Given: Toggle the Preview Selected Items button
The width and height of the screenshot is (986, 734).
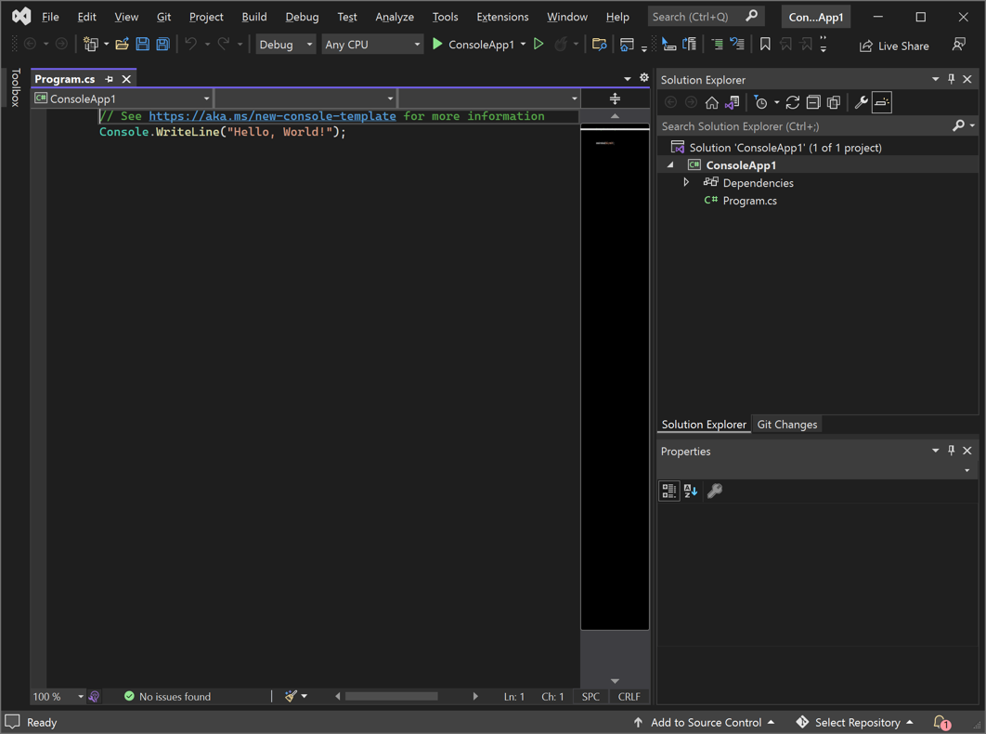Looking at the screenshot, I should tap(882, 102).
